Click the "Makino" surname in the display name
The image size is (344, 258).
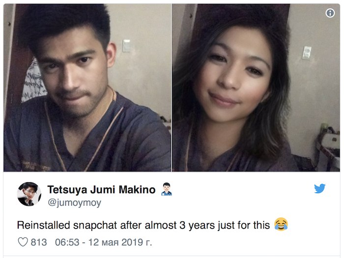pos(137,190)
